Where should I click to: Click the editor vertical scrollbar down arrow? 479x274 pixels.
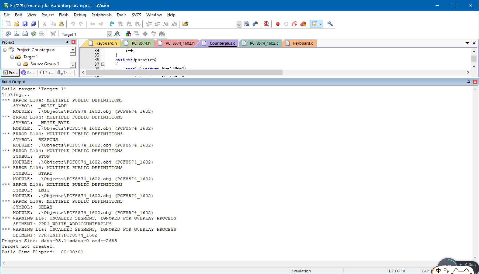coord(474,66)
